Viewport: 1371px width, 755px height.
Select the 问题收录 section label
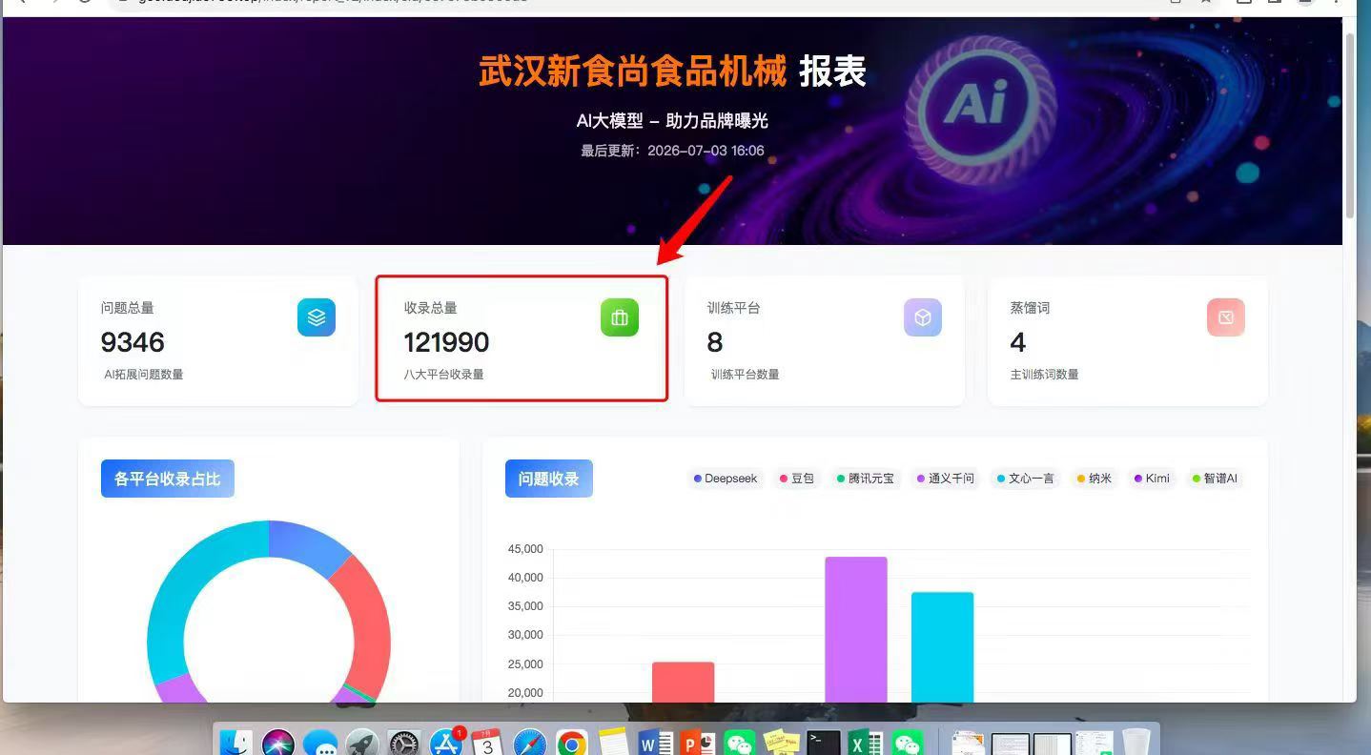pyautogui.click(x=549, y=479)
